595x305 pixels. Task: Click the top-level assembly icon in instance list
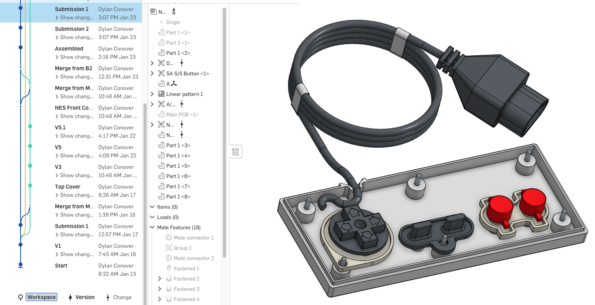click(154, 12)
